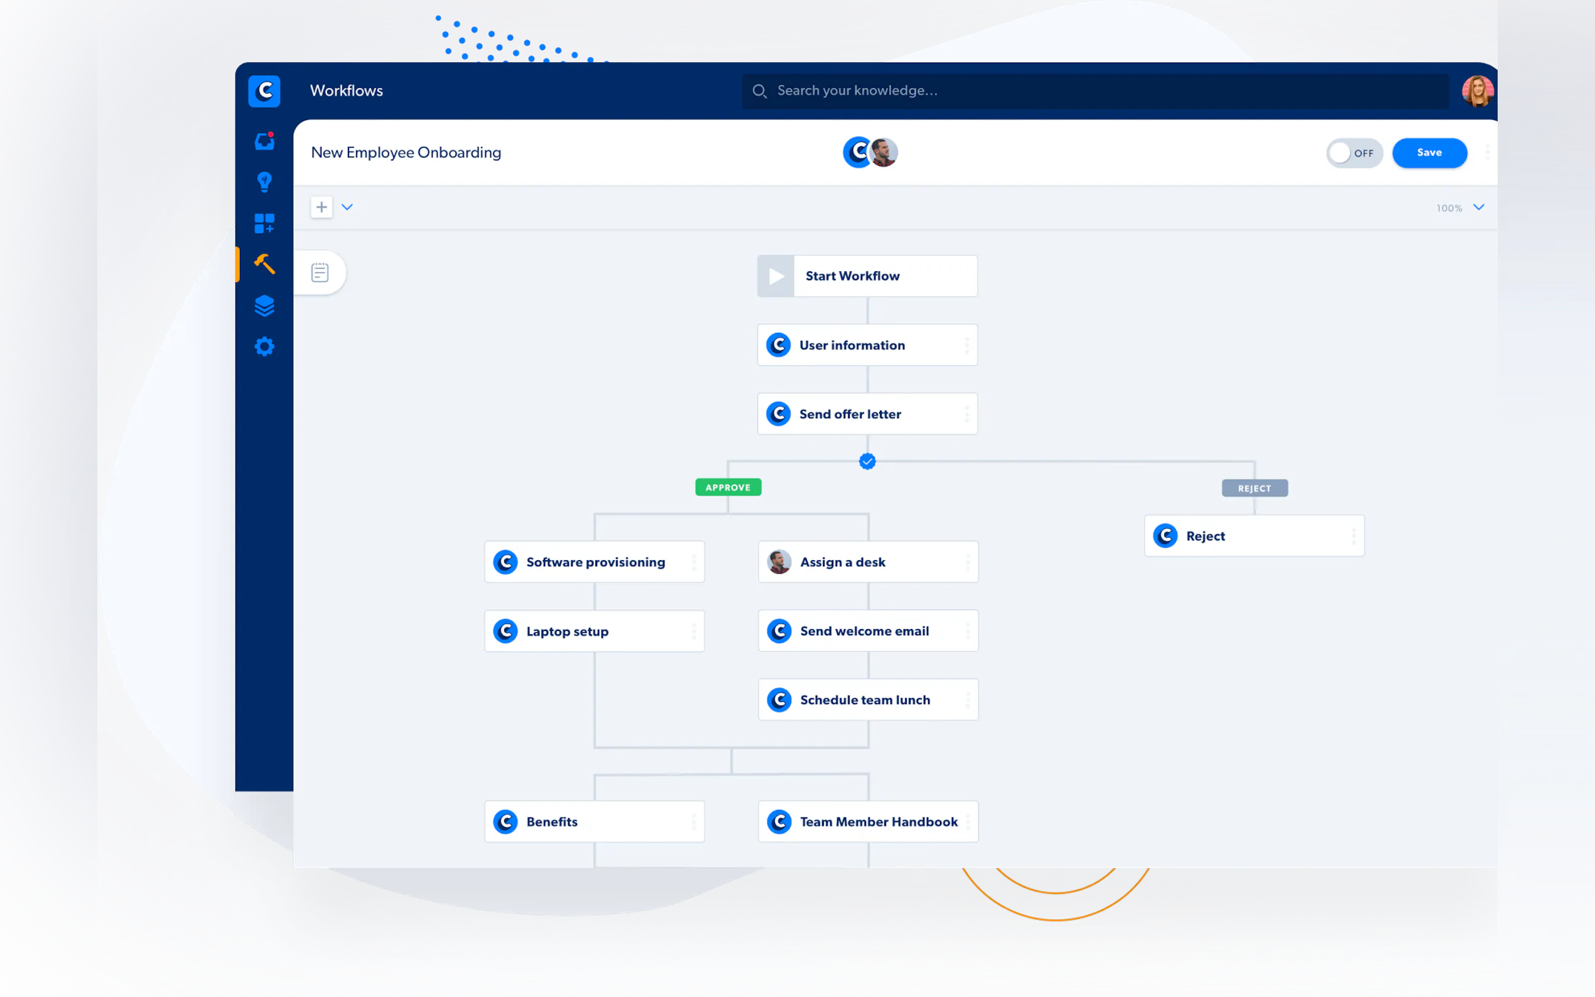The height and width of the screenshot is (997, 1595).
Task: Click the notes panel icon
Action: pos(320,272)
